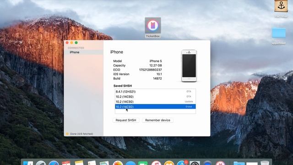Click the Build value 14B72
Screen dimensions: 293x165
pos(157,78)
